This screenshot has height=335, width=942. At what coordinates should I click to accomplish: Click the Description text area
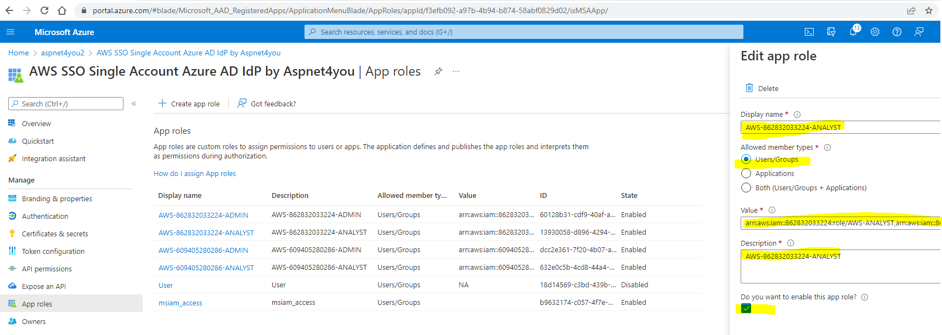pyautogui.click(x=841, y=266)
